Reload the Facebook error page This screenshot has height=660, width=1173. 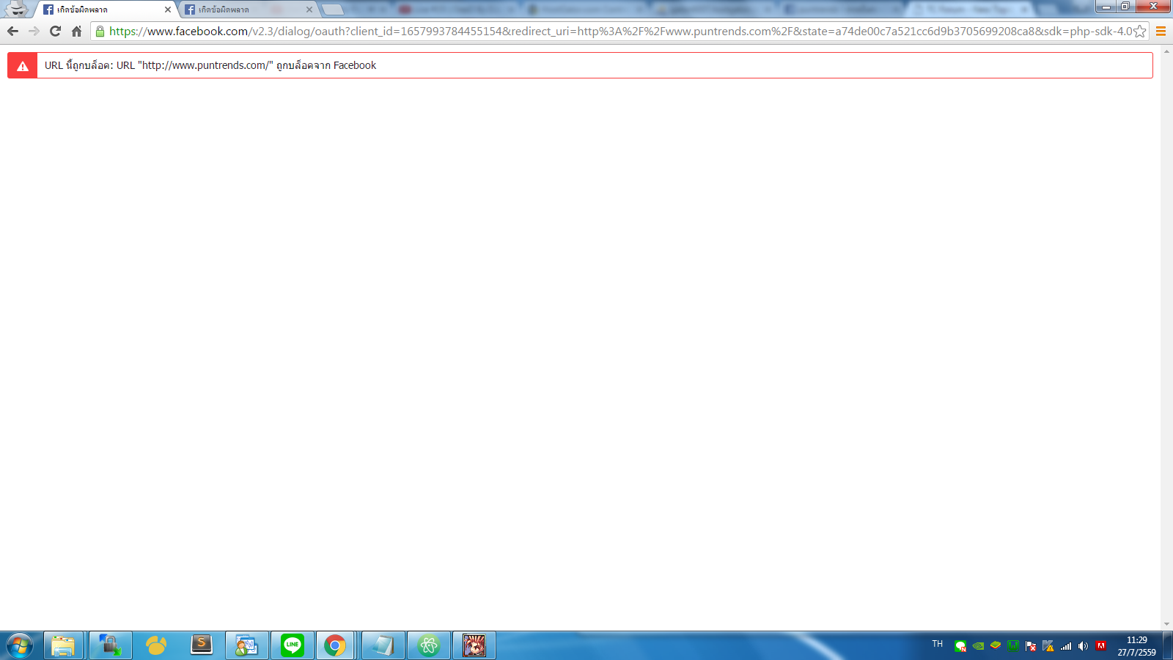pyautogui.click(x=55, y=32)
